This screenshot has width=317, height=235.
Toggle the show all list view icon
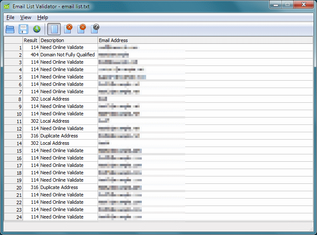[54, 29]
